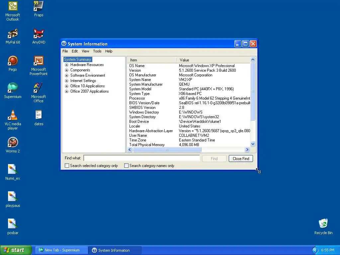
Task: Click the horizontal scrollbar thumb
Action: pos(167,150)
